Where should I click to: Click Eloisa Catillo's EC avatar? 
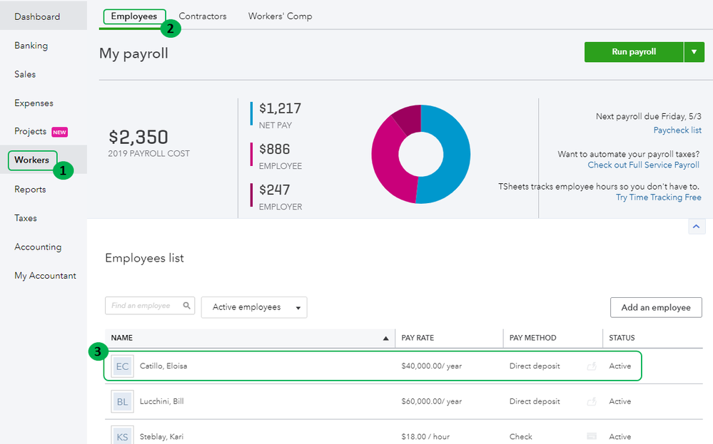(123, 366)
